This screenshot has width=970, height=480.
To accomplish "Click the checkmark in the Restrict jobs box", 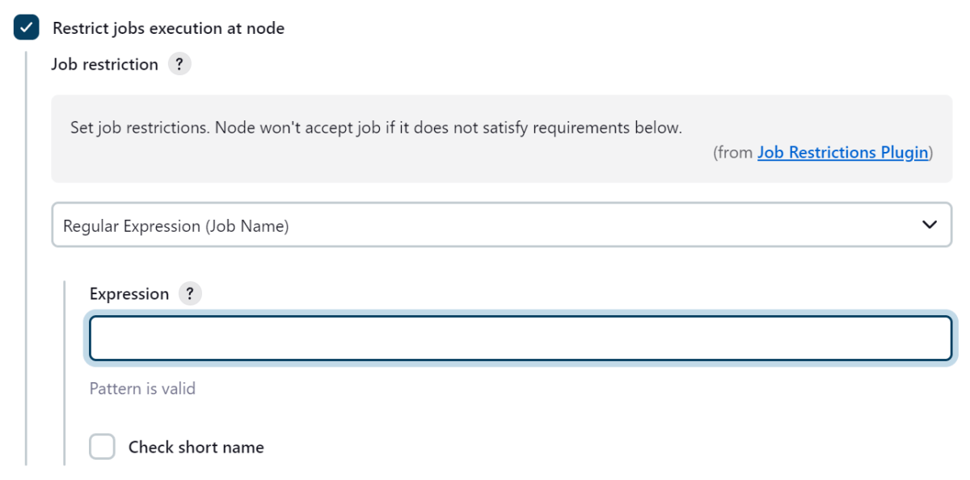I will click(x=27, y=28).
